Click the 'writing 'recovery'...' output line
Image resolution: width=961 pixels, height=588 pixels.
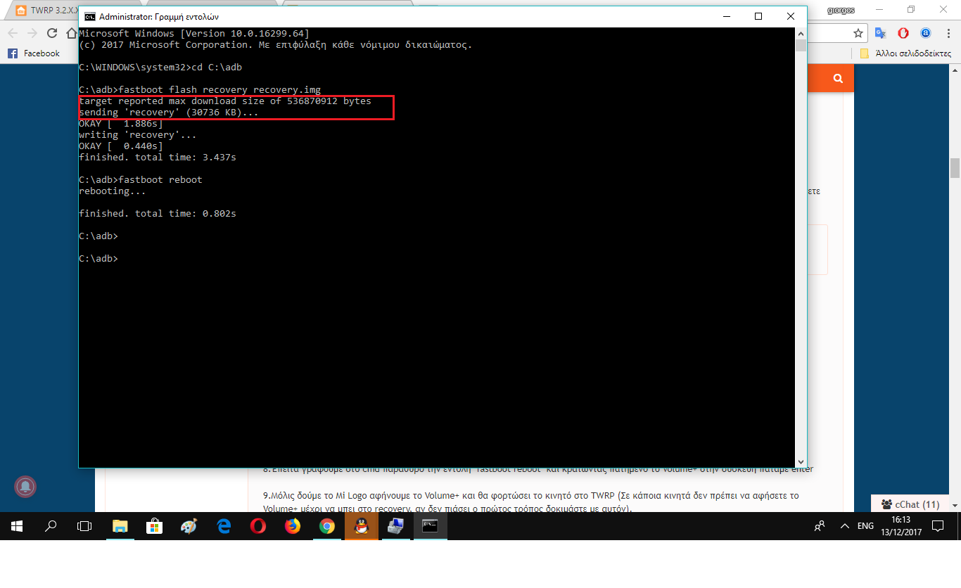click(138, 135)
